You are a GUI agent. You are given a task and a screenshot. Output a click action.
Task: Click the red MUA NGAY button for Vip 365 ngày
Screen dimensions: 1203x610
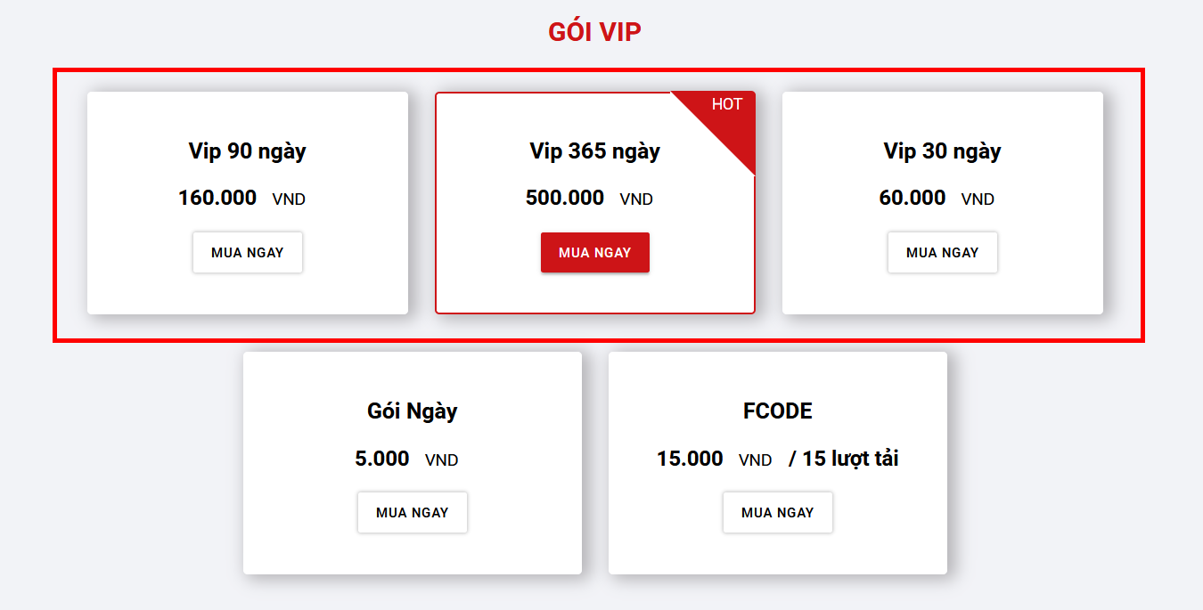point(594,252)
